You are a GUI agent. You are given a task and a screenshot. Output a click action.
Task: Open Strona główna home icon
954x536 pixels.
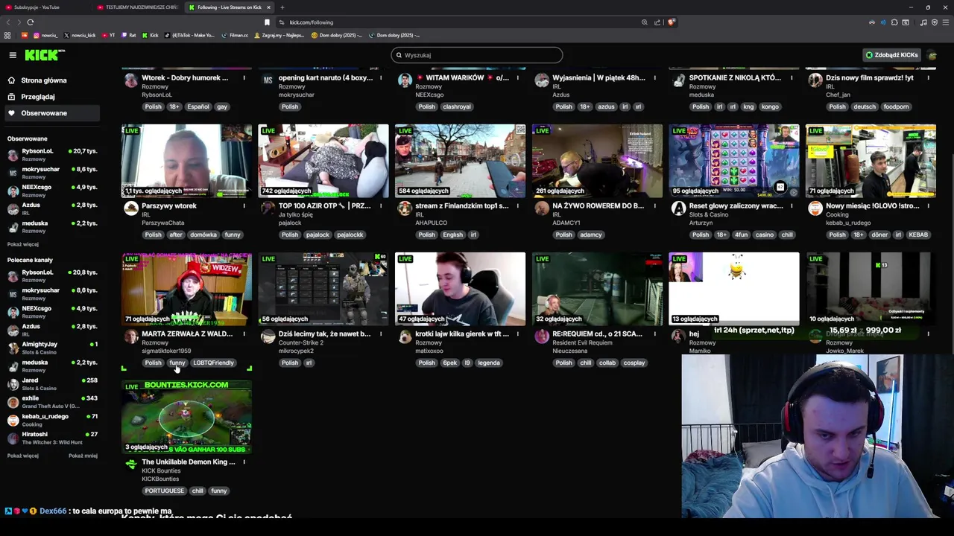[11, 80]
